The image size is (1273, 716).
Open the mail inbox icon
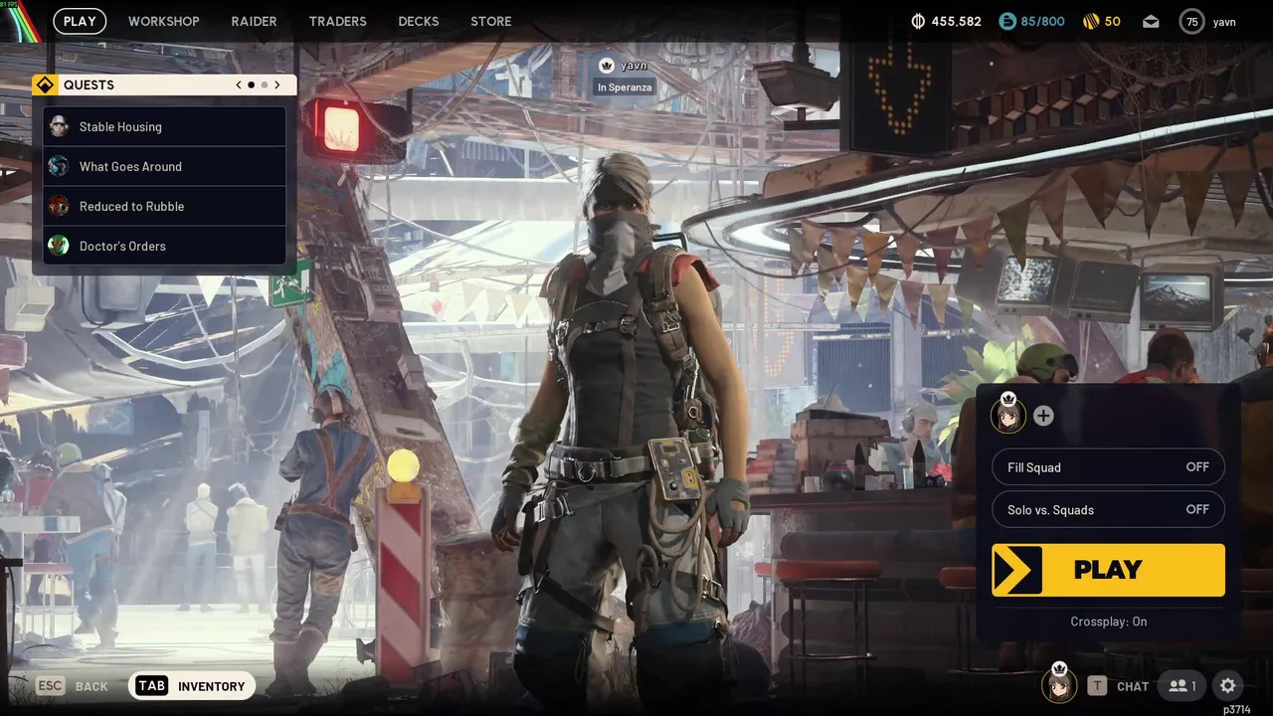[x=1151, y=21]
